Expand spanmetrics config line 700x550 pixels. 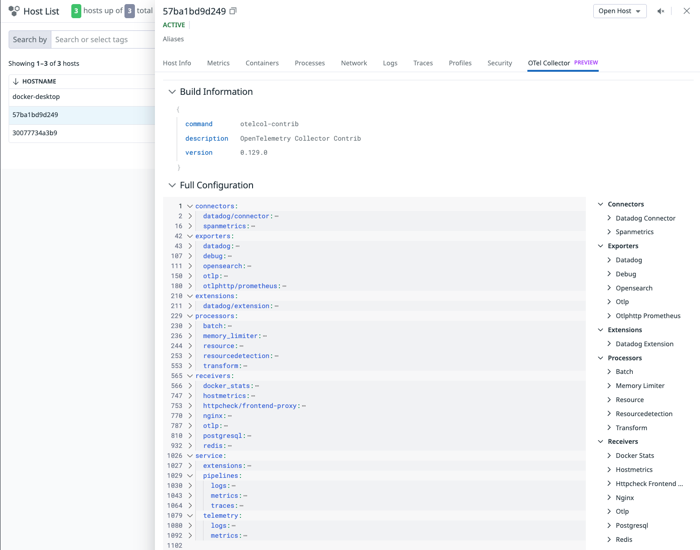click(x=190, y=226)
